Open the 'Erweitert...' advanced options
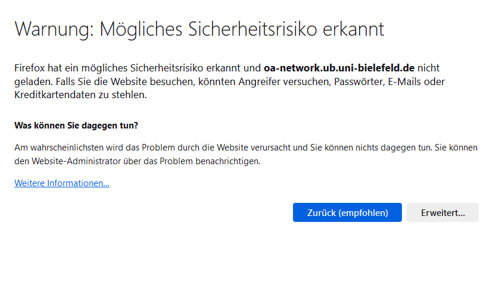The width and height of the screenshot is (502, 282). (x=442, y=212)
